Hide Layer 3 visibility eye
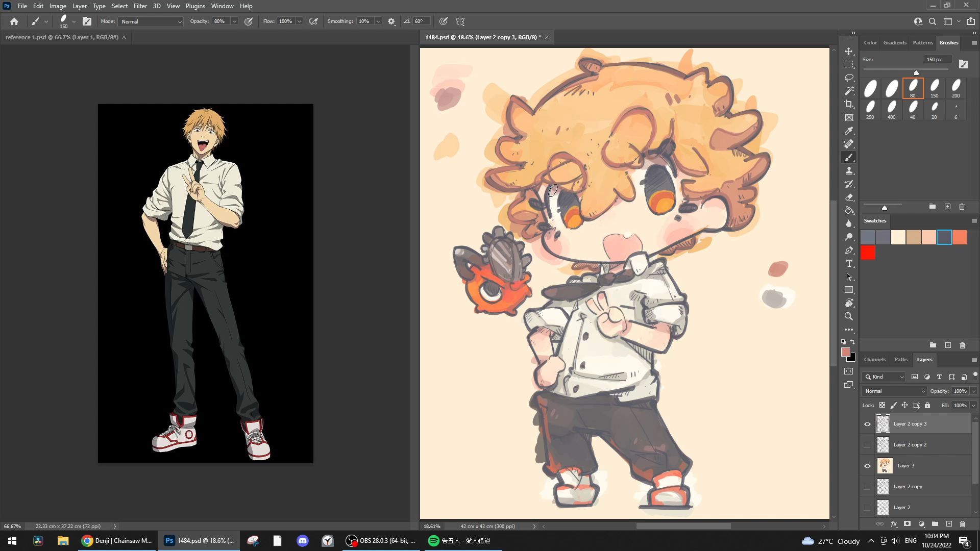Image resolution: width=980 pixels, height=551 pixels. point(867,466)
